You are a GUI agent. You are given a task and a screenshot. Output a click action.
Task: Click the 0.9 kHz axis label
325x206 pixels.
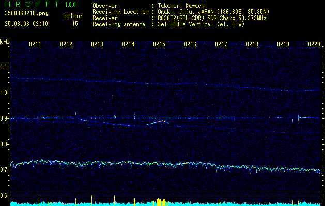(4, 118)
